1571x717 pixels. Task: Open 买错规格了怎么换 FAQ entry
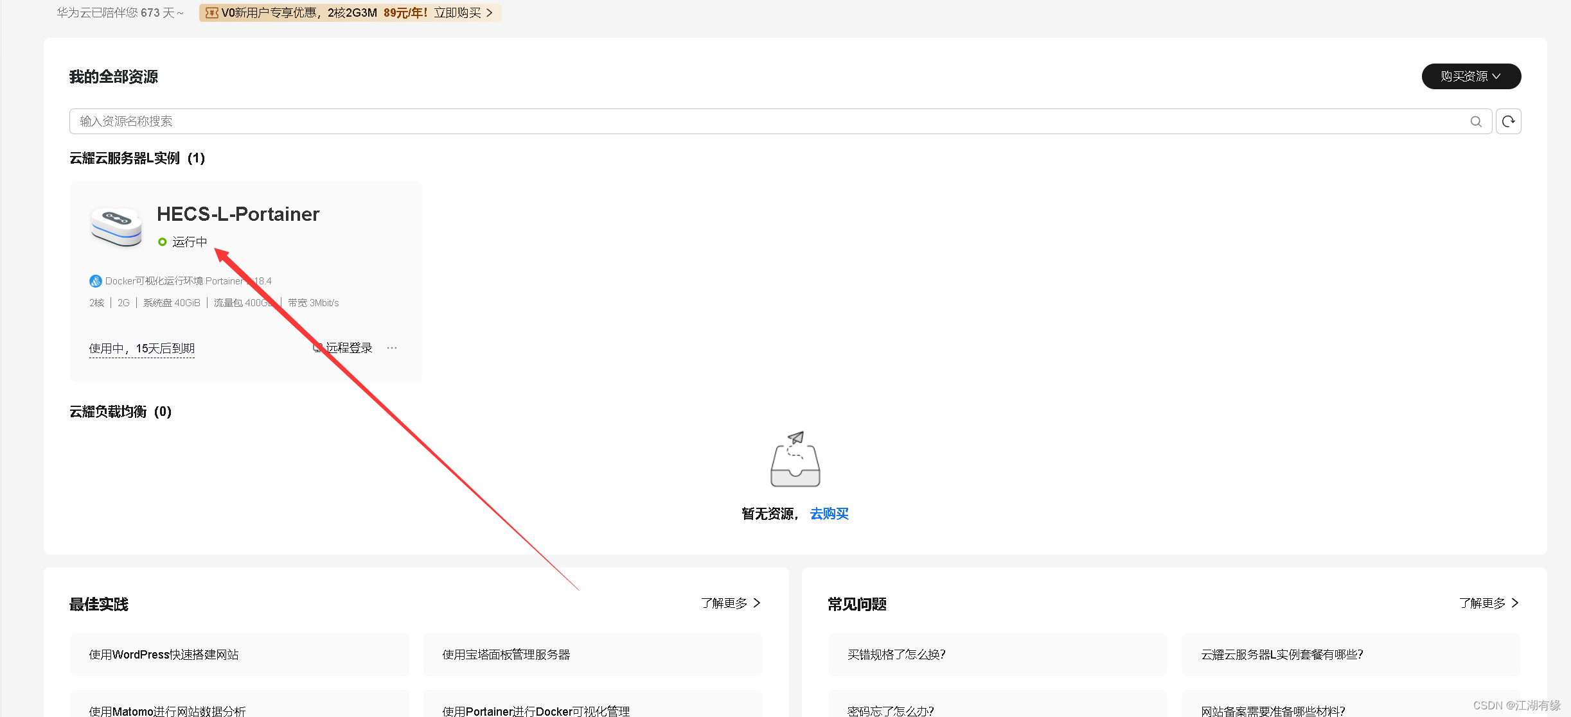pos(996,654)
